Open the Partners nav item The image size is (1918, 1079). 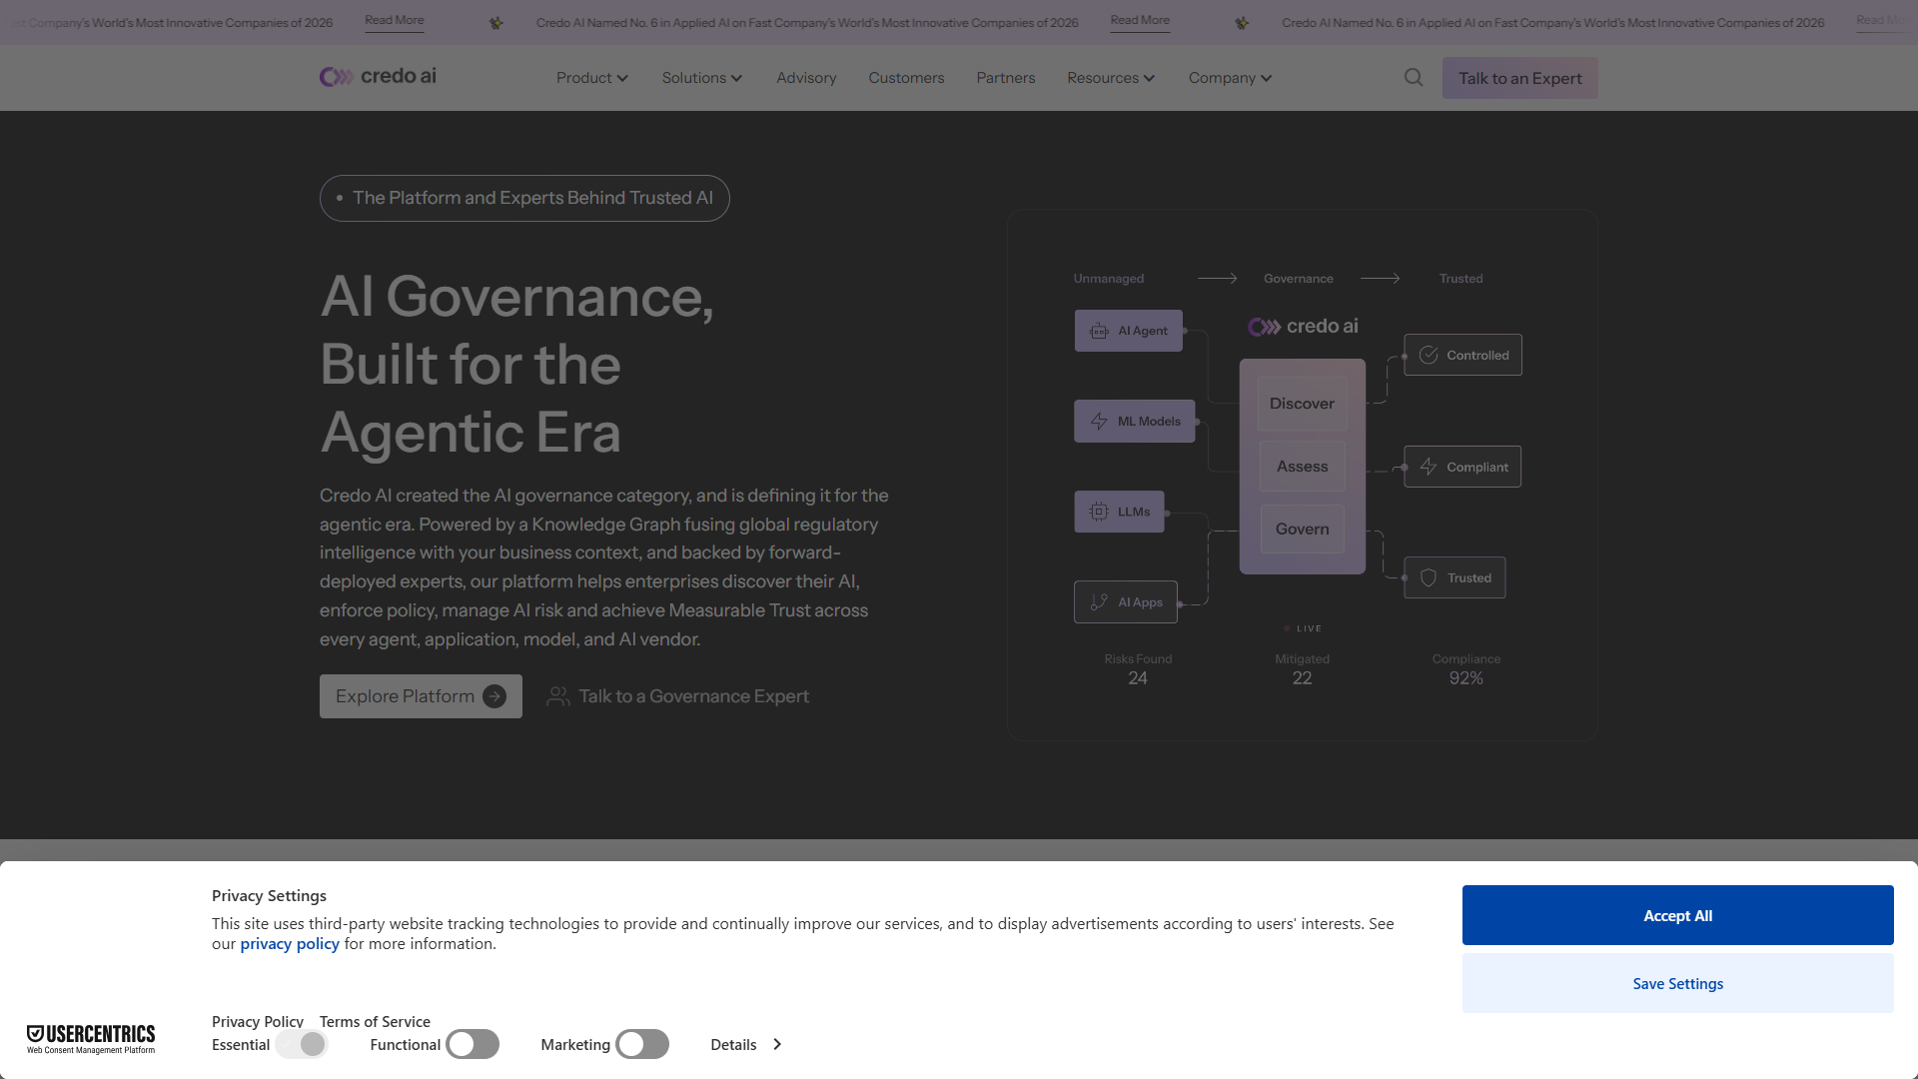(x=1005, y=78)
